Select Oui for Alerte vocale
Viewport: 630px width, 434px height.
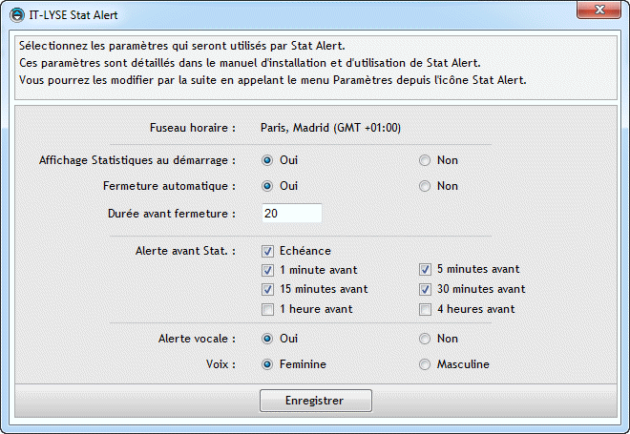pyautogui.click(x=267, y=339)
